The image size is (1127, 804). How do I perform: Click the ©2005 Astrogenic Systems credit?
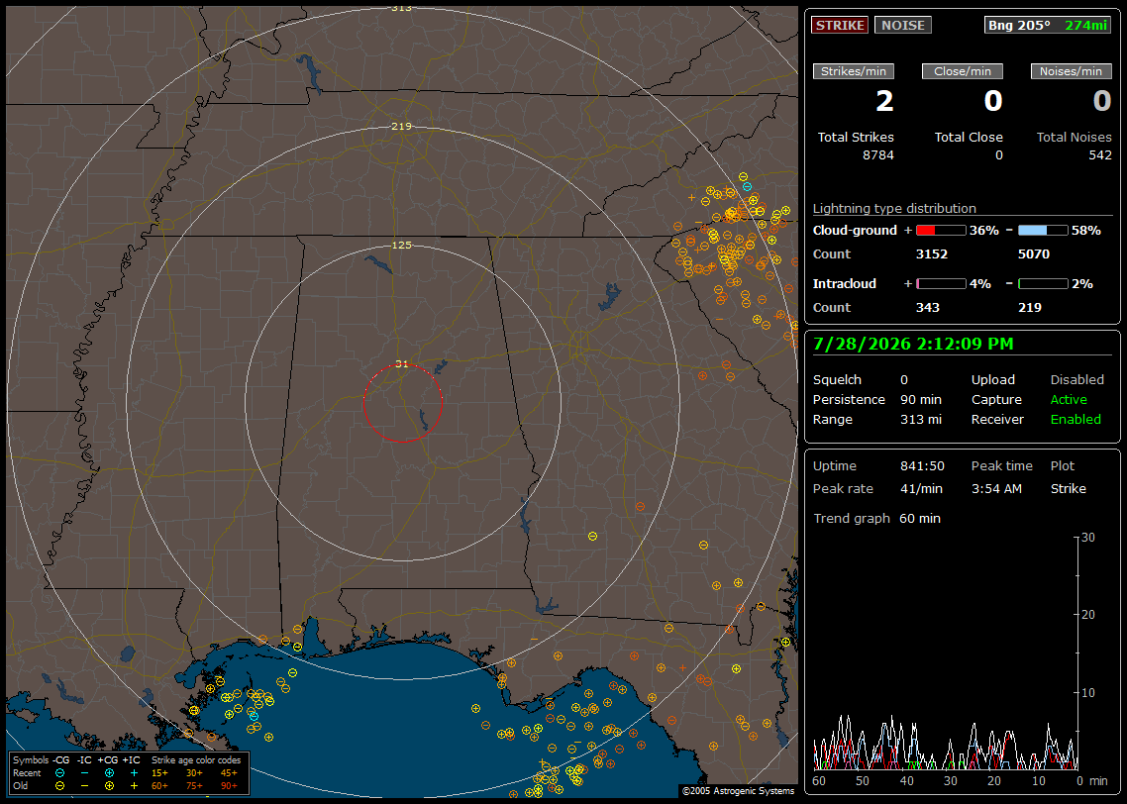coord(738,791)
